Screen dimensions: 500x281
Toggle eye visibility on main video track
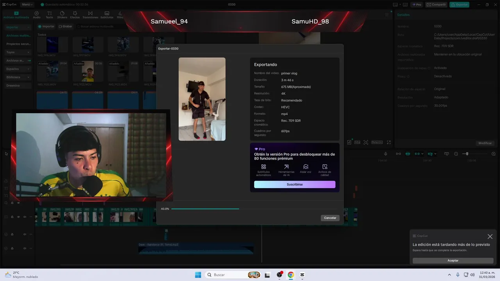pyautogui.click(x=18, y=217)
